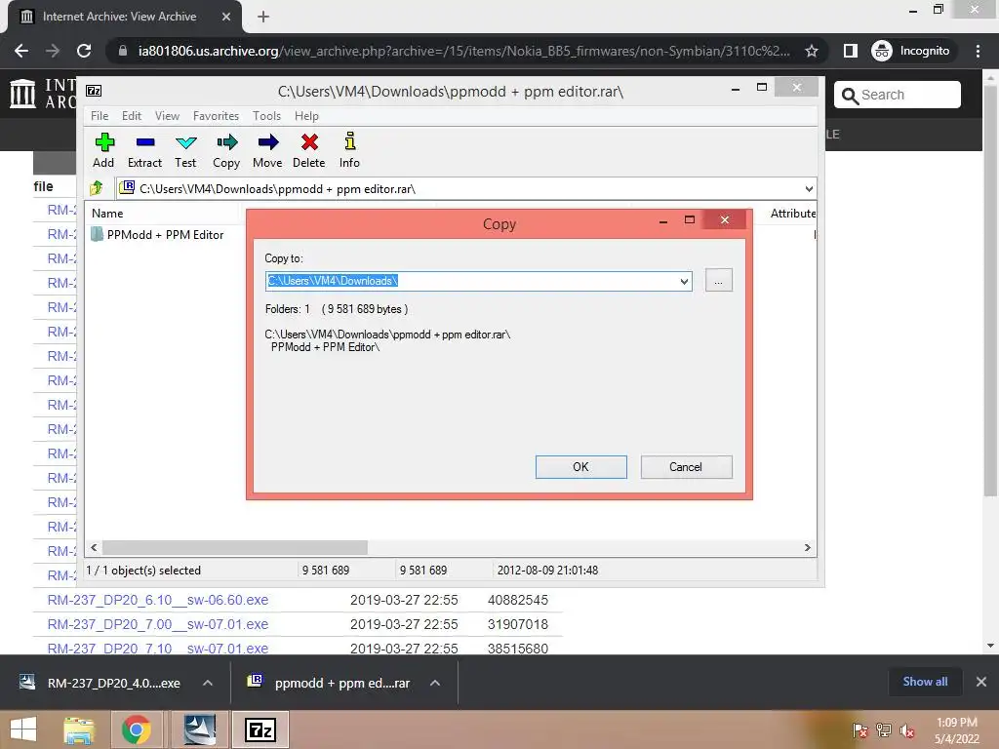Expand the 7-Zip address path dropdown

coord(809,188)
